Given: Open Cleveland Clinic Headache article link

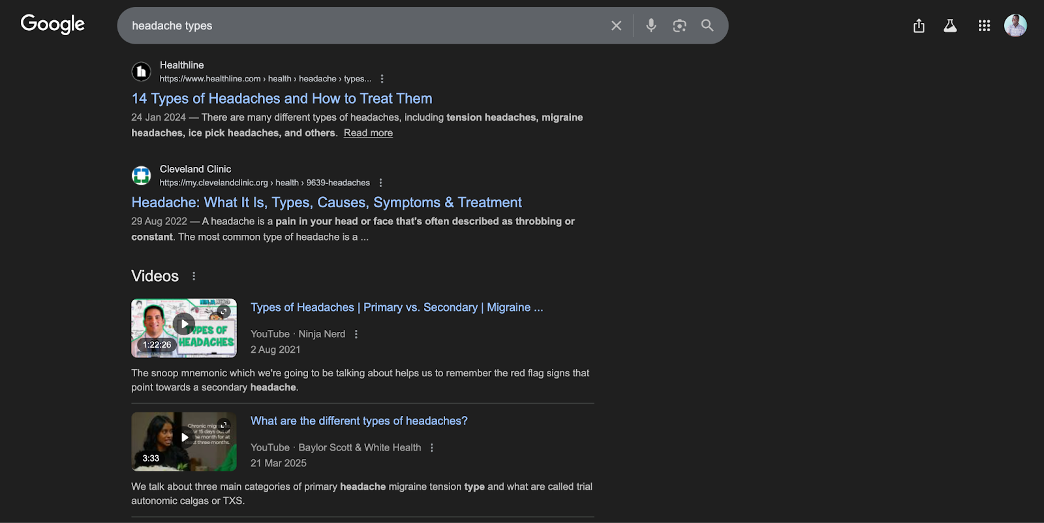Looking at the screenshot, I should 326,203.
